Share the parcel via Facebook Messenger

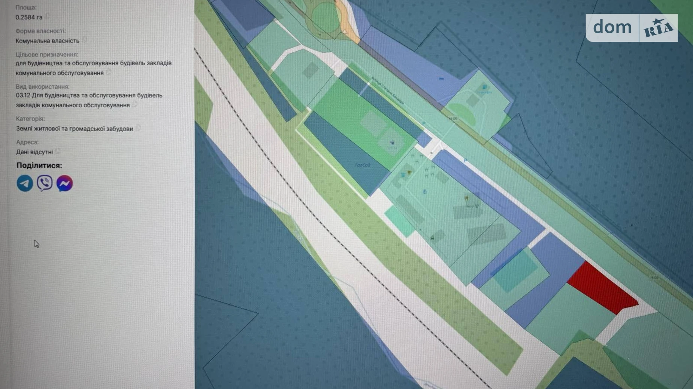(x=64, y=183)
